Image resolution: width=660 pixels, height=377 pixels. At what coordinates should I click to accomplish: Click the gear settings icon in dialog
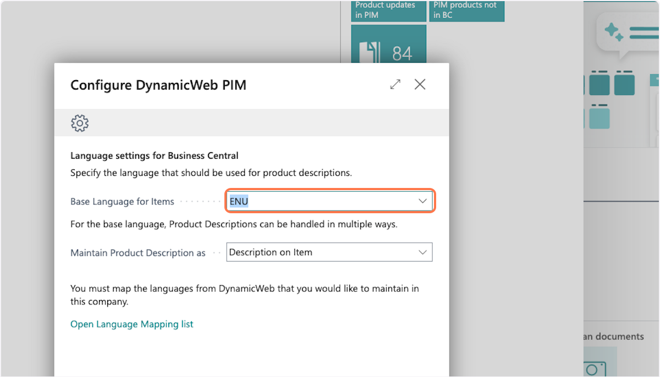click(x=80, y=123)
